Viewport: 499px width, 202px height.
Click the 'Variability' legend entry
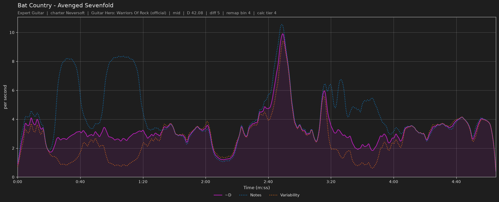(x=284, y=195)
